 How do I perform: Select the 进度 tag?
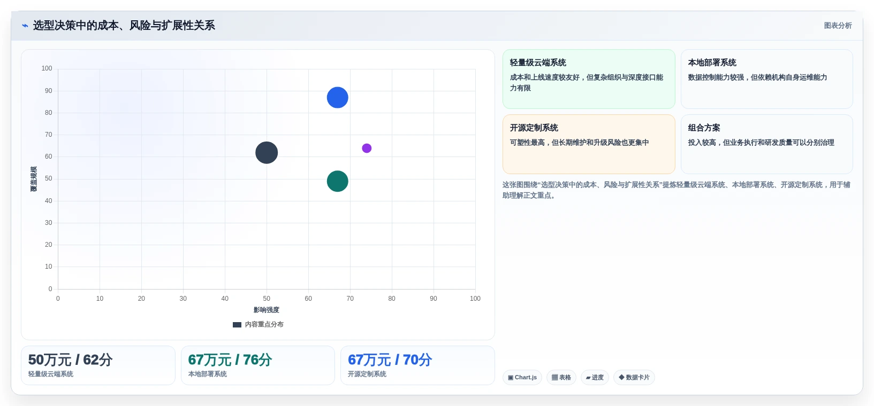tap(595, 378)
